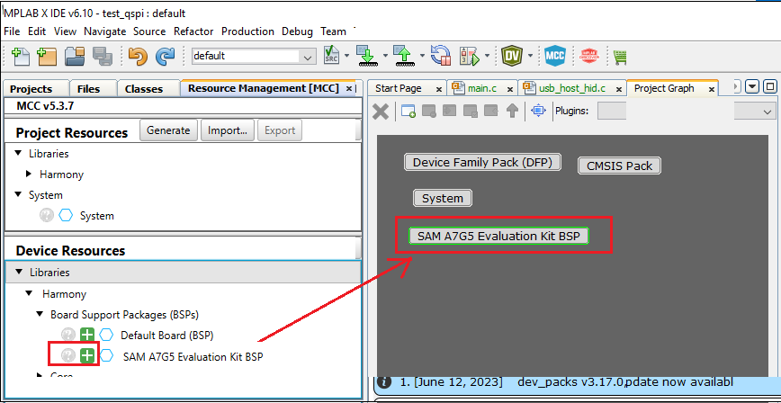Click the Undo arrow icon
Viewport: 781px width, 403px height.
pos(138,57)
